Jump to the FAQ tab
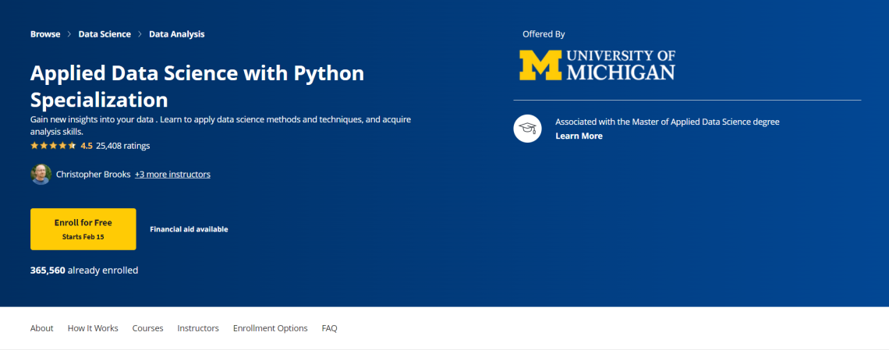 [x=329, y=328]
